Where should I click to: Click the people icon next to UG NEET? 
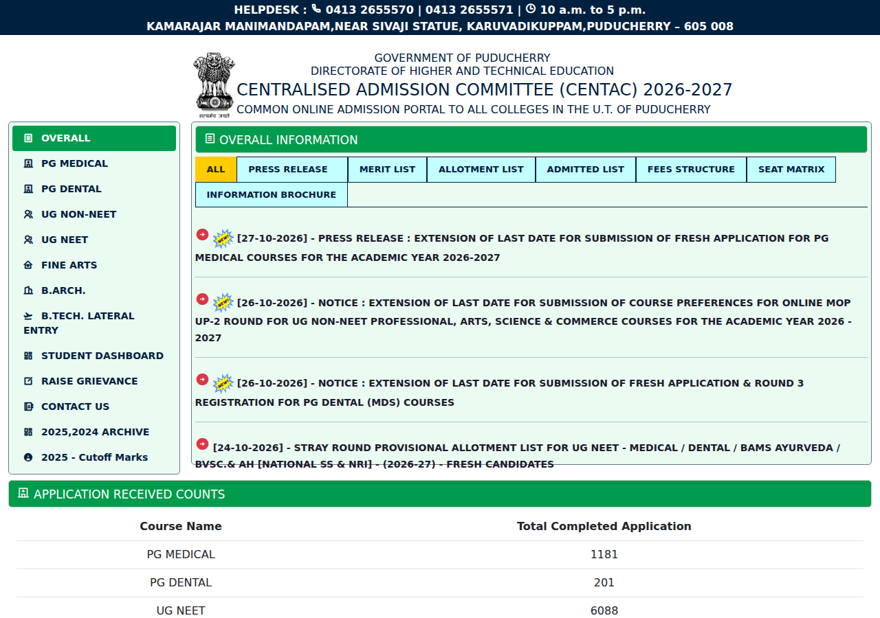[28, 240]
